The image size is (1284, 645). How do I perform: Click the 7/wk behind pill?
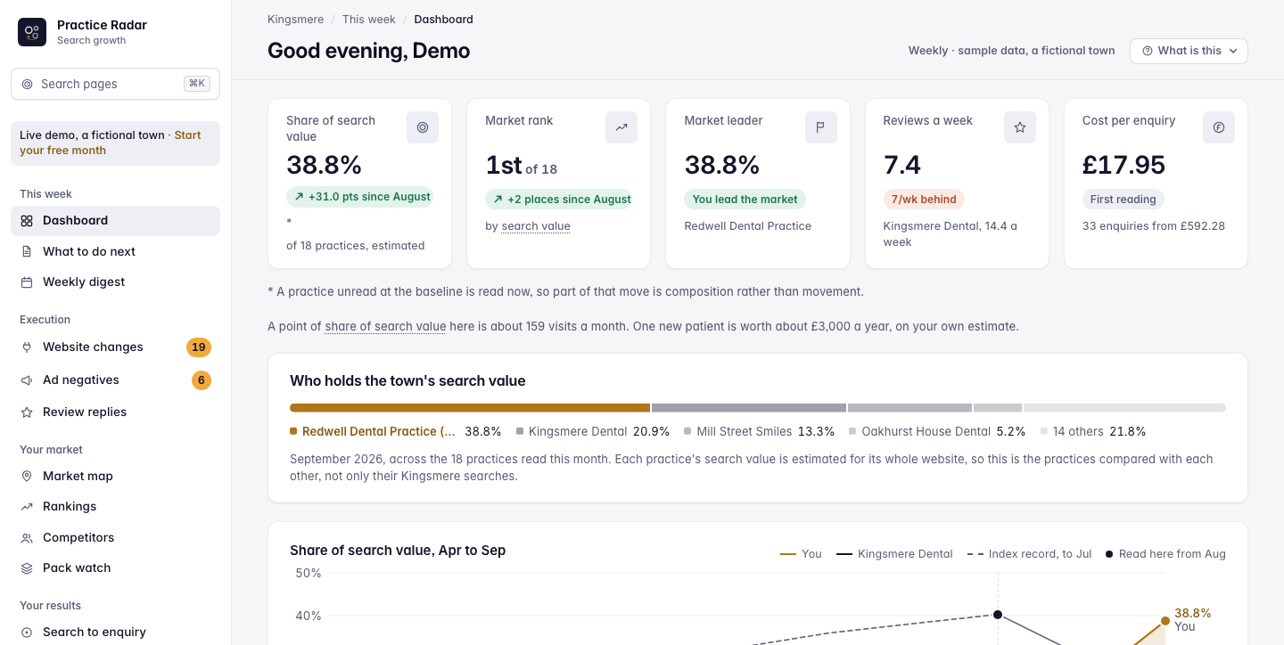[x=924, y=200]
